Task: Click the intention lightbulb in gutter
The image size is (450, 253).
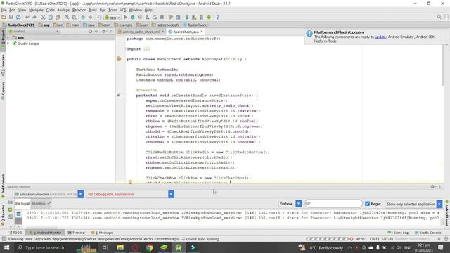Action: [131, 182]
